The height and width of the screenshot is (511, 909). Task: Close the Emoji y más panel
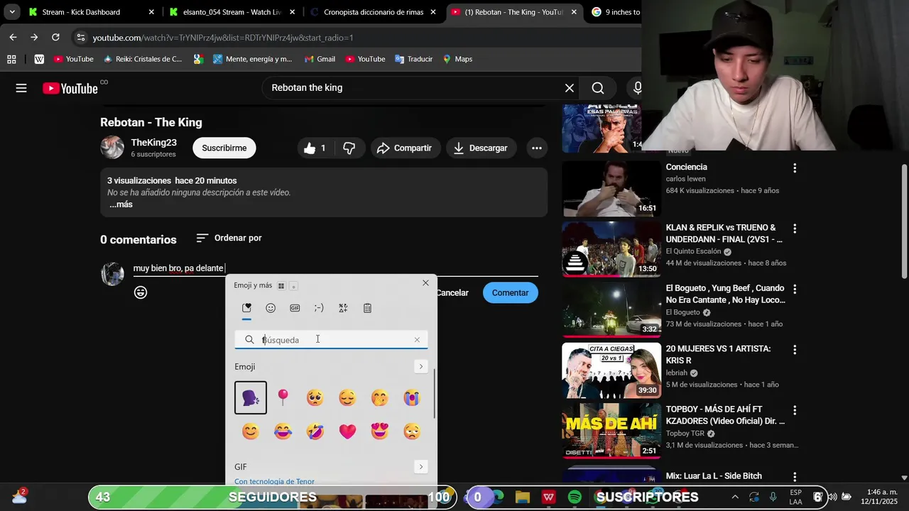point(425,282)
